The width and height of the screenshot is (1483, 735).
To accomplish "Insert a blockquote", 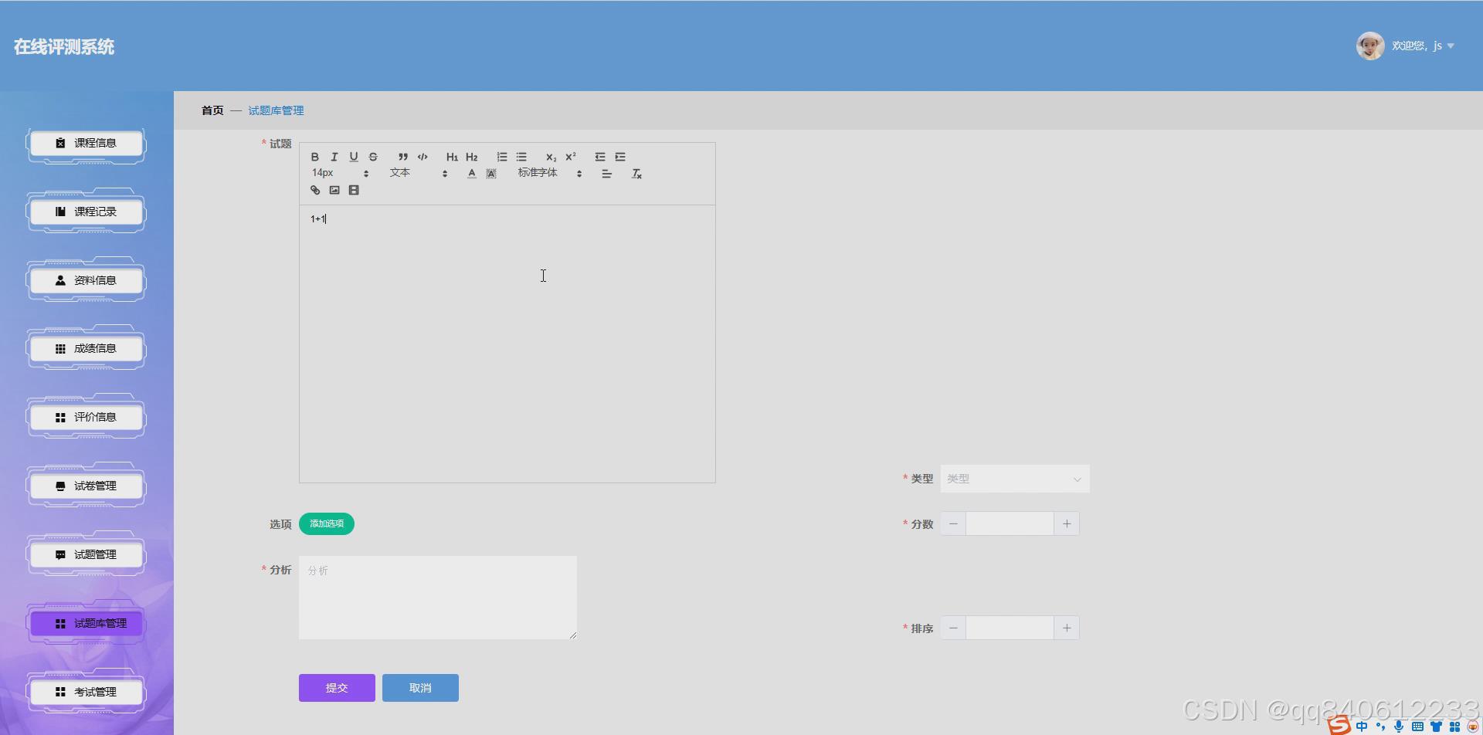I will (x=403, y=157).
